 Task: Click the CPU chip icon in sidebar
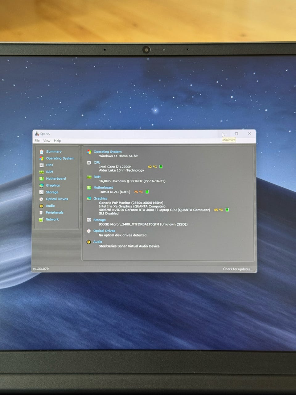tap(41, 165)
